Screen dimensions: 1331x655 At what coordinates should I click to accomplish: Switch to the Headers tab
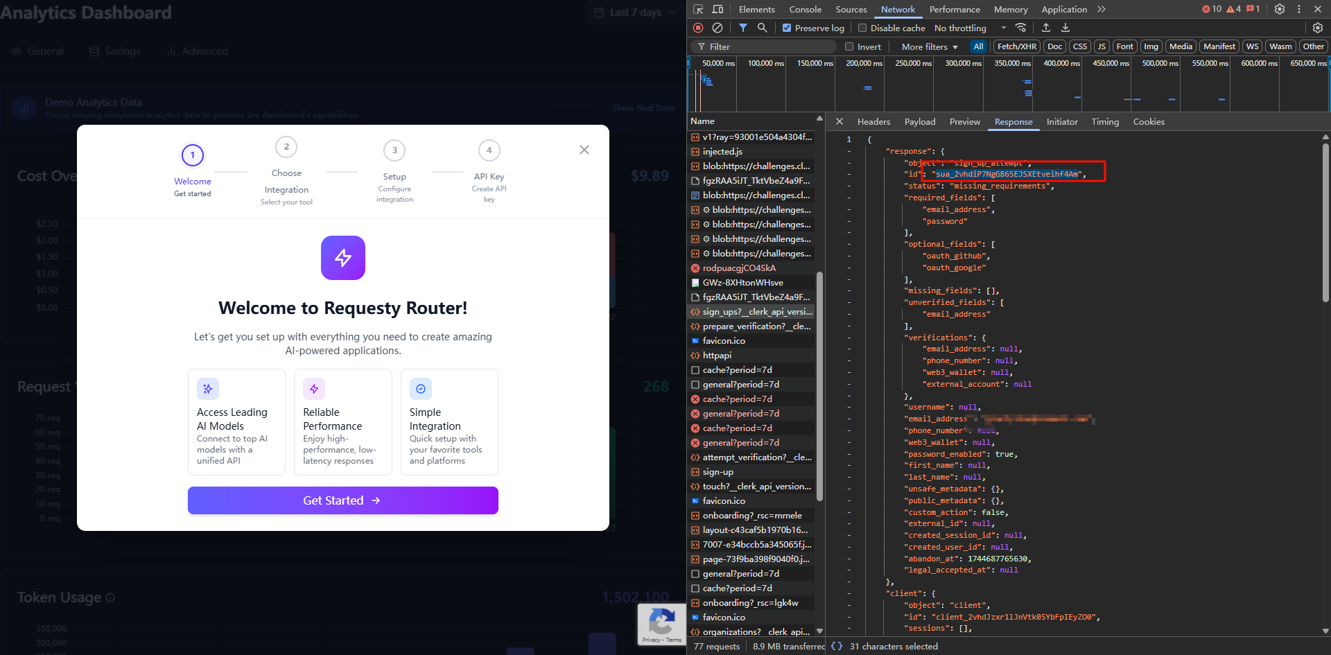point(873,121)
